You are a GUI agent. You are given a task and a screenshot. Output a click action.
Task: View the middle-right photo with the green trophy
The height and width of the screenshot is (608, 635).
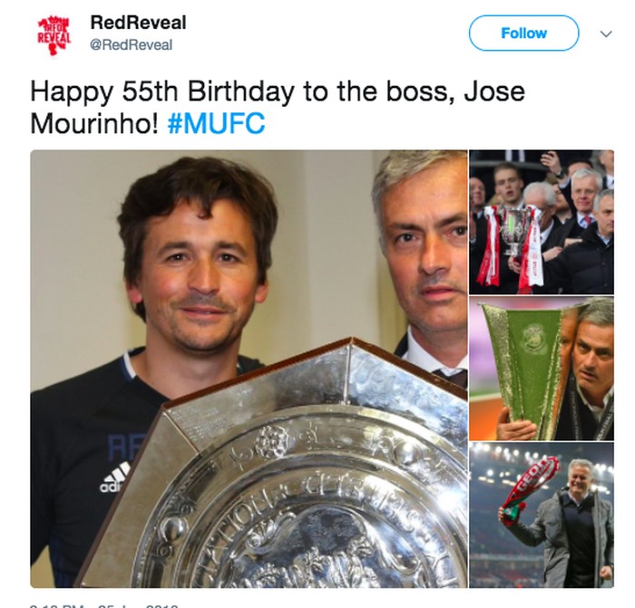click(x=542, y=369)
